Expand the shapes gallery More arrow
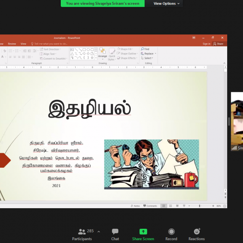Image resolution: width=243 pixels, height=243 pixels. pyautogui.click(x=96, y=58)
